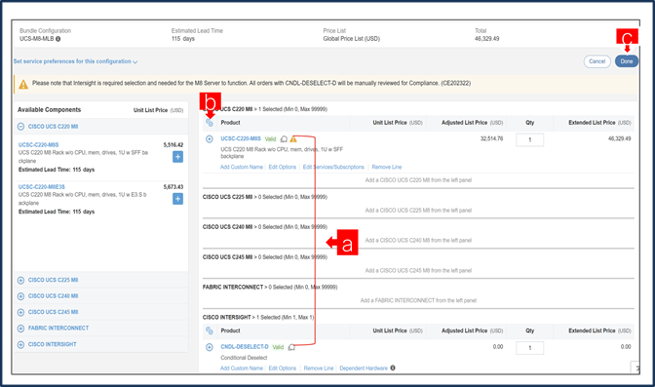Click Edit Options for CNDL-DESELECT-D
The height and width of the screenshot is (387, 655).
point(283,368)
